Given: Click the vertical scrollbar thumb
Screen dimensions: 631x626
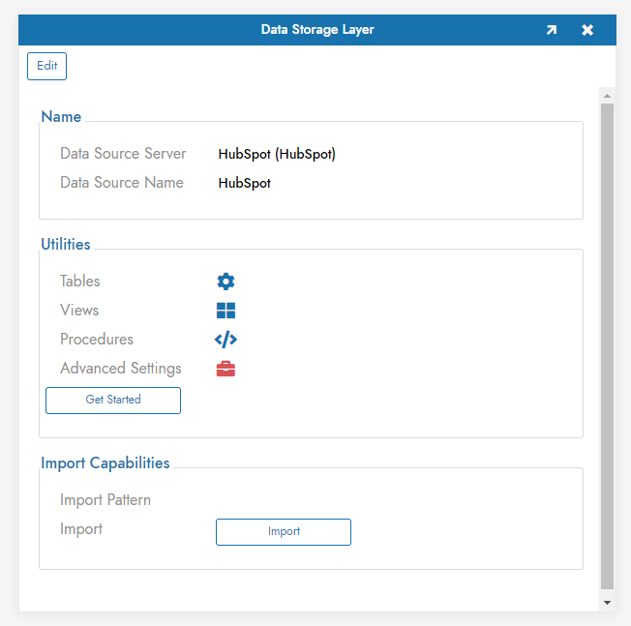Looking at the screenshot, I should pyautogui.click(x=607, y=348).
